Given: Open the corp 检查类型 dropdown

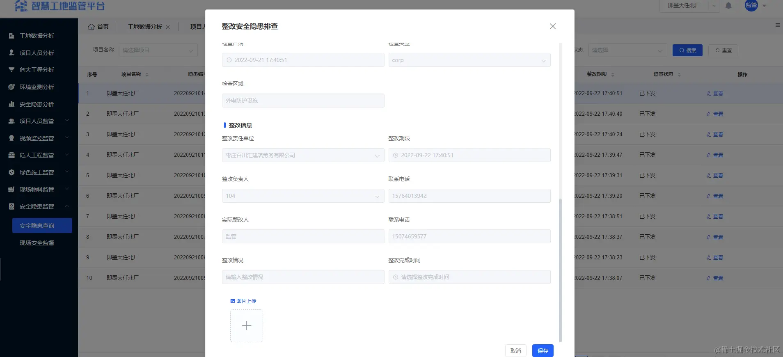Looking at the screenshot, I should tap(469, 60).
